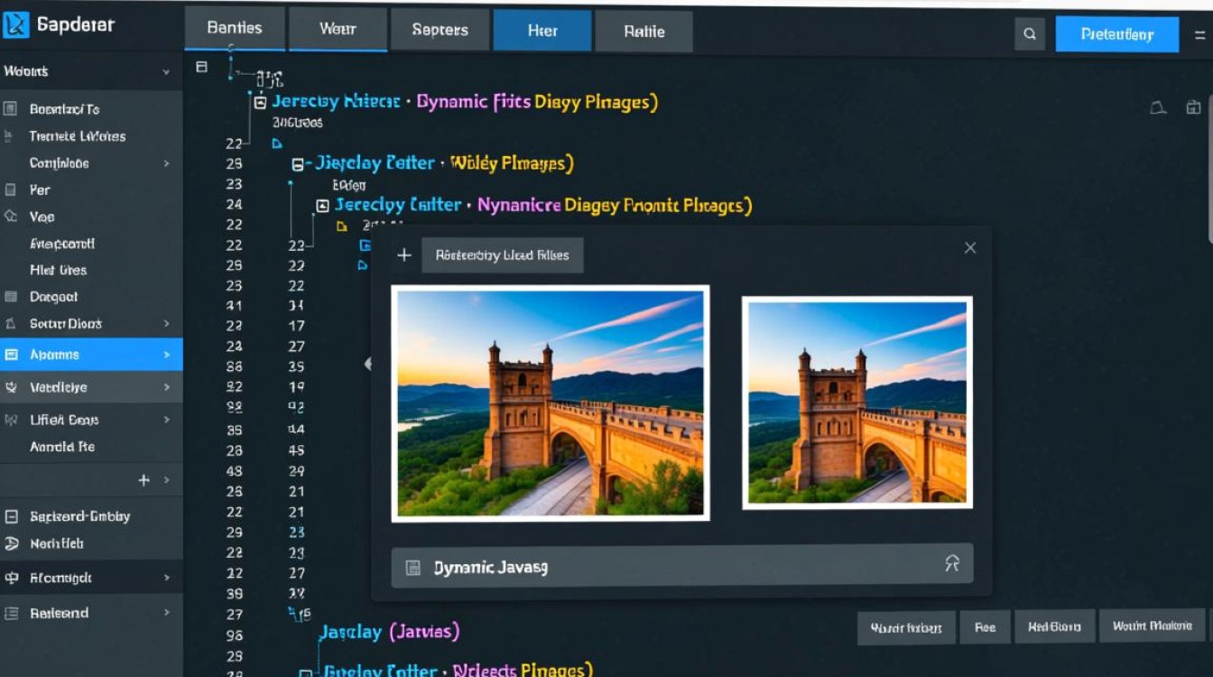Viewport: 1213px width, 677px height.
Task: Select the larger castle bridge thumbnail
Action: point(550,403)
